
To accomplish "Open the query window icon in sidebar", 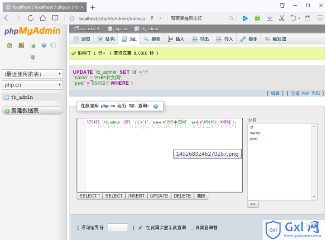I will (x=33, y=45).
